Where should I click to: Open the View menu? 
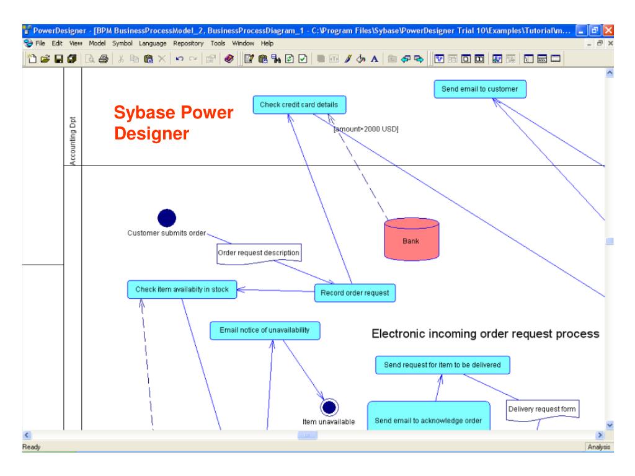pyautogui.click(x=76, y=43)
